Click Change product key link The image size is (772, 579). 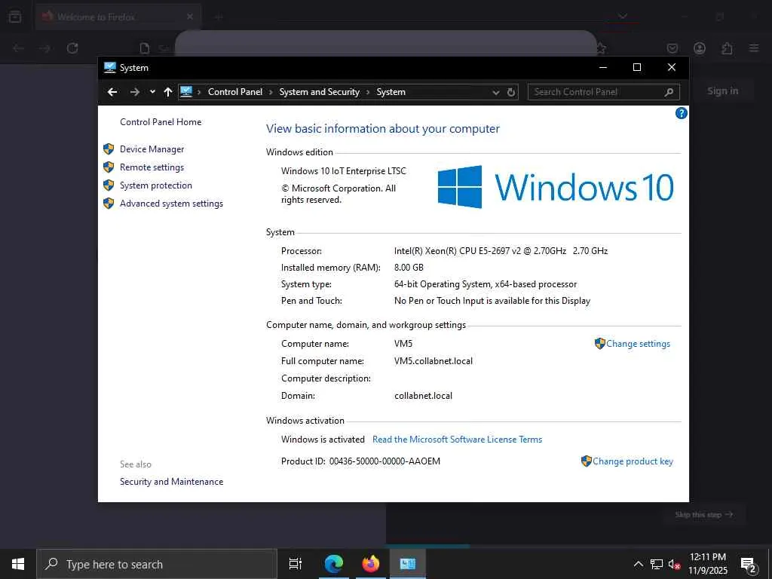[x=633, y=461]
